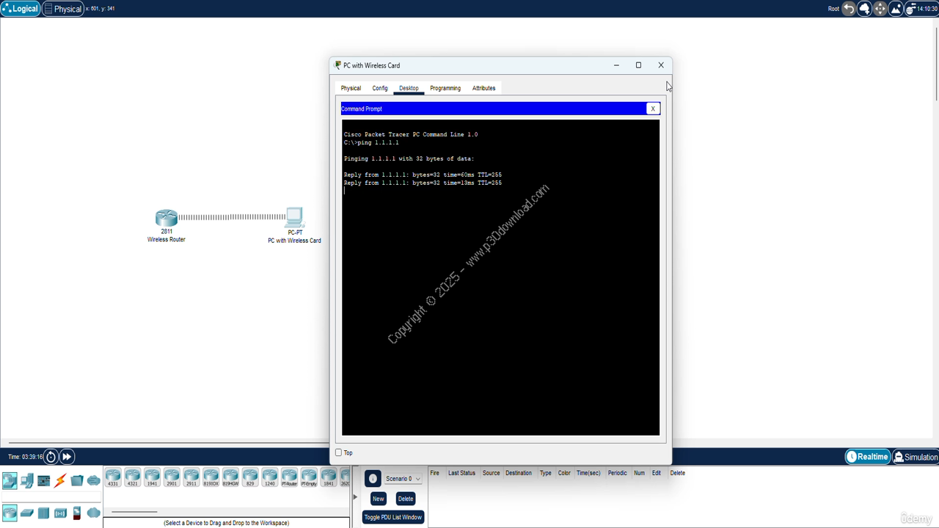
Task: Click the Environment time globe icon
Action: 910,9
